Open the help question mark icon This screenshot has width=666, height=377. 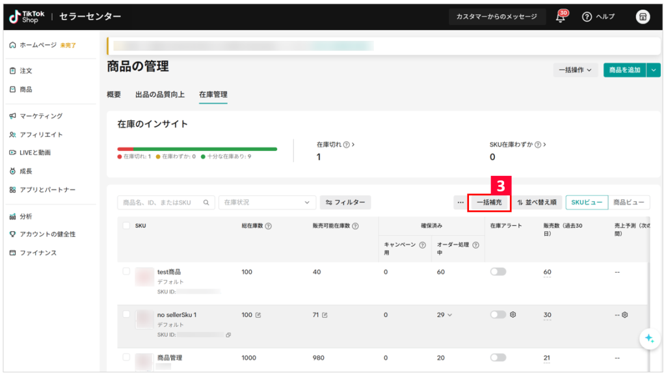pyautogui.click(x=587, y=17)
